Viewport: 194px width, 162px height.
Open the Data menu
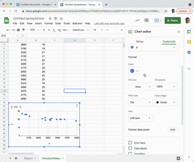[58, 23]
